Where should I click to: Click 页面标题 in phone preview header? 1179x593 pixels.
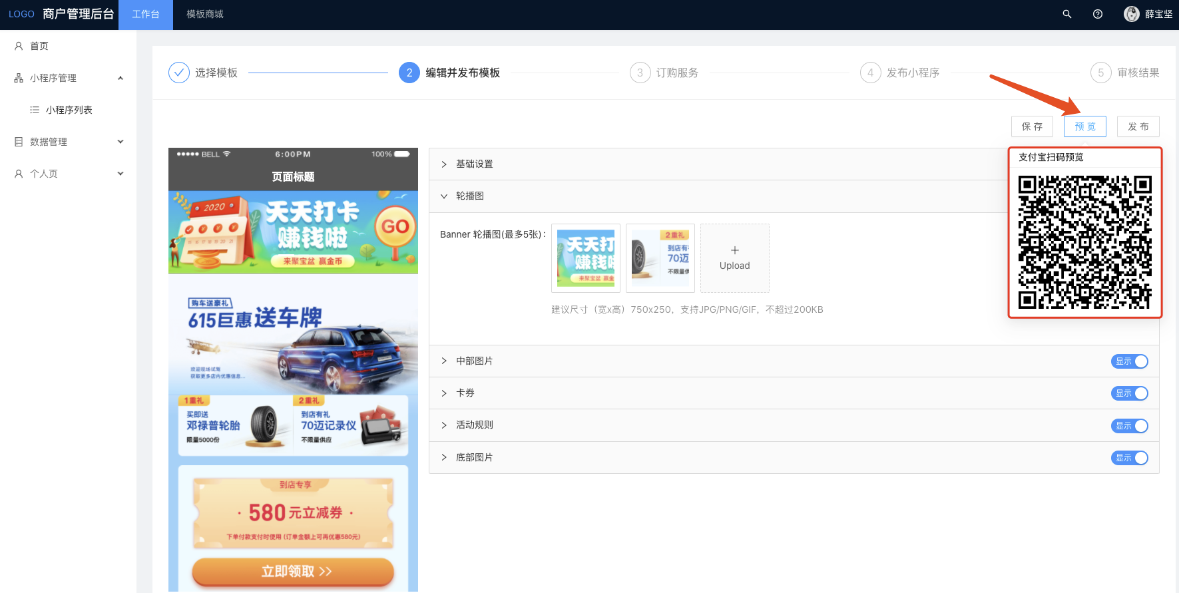(293, 177)
